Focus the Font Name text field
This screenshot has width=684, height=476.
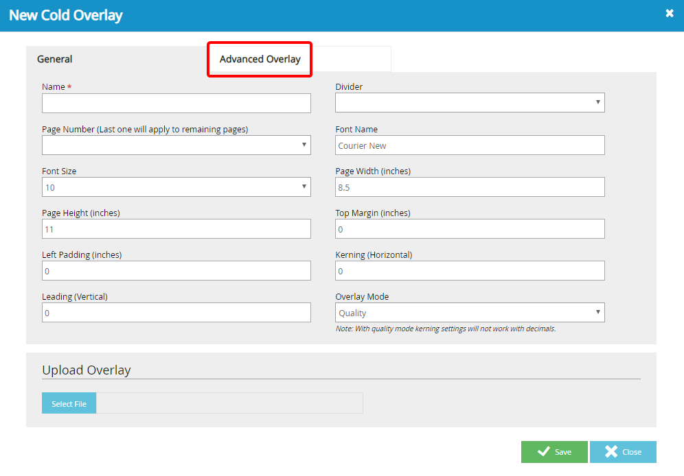click(x=470, y=145)
